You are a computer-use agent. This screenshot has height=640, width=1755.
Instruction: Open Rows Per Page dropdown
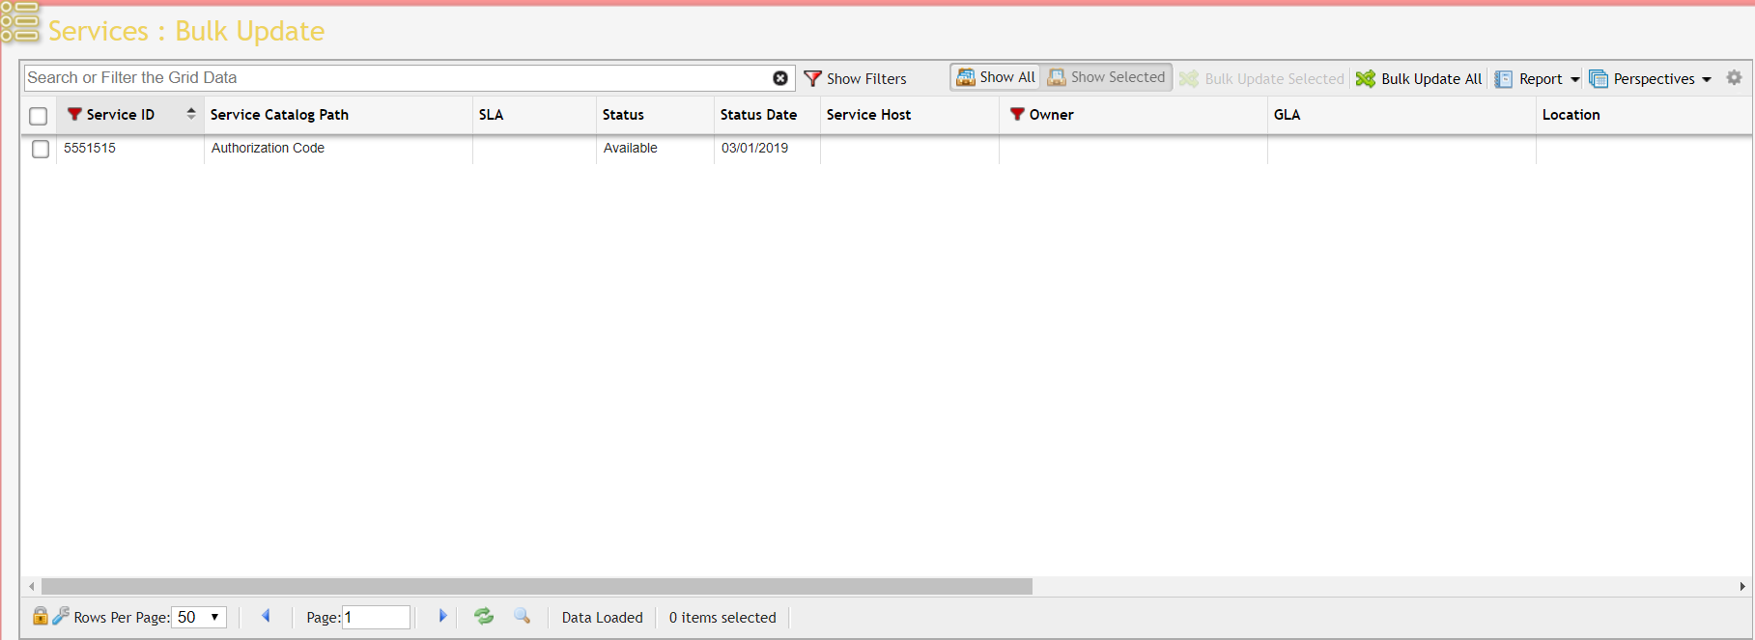pyautogui.click(x=200, y=617)
